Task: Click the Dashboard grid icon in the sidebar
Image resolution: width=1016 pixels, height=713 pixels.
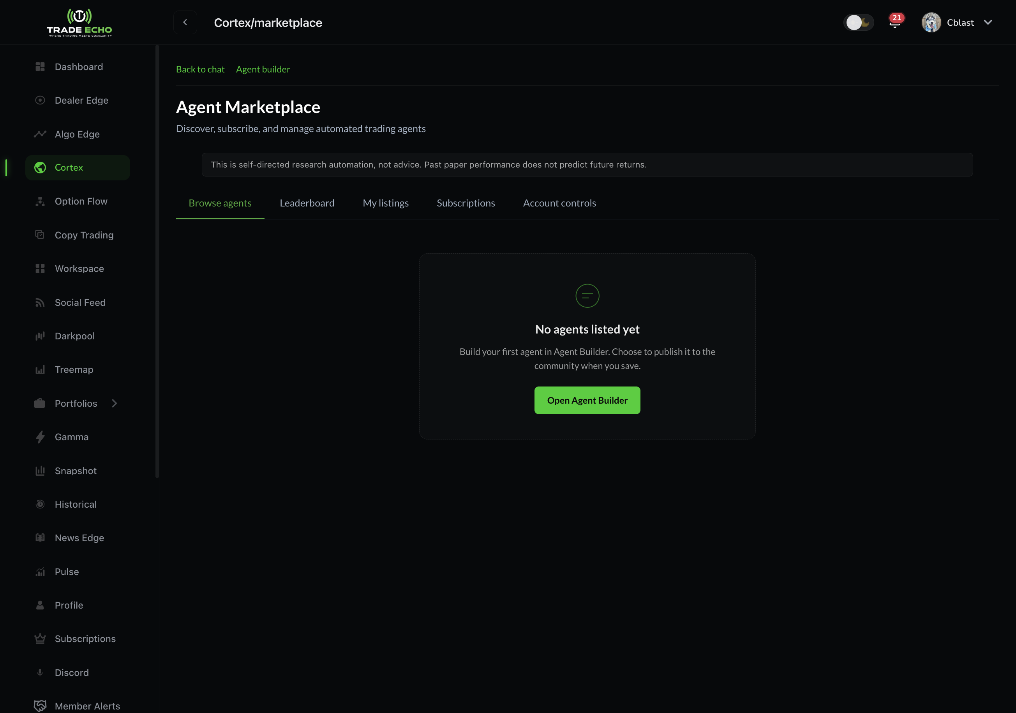Action: click(x=40, y=67)
